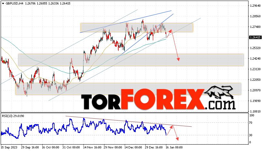Click price scale value 1.25320

point(255,48)
